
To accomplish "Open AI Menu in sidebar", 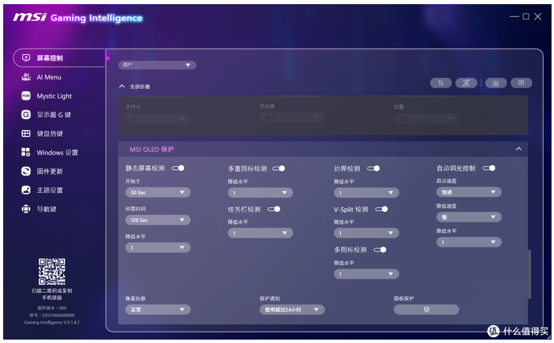I will [49, 77].
